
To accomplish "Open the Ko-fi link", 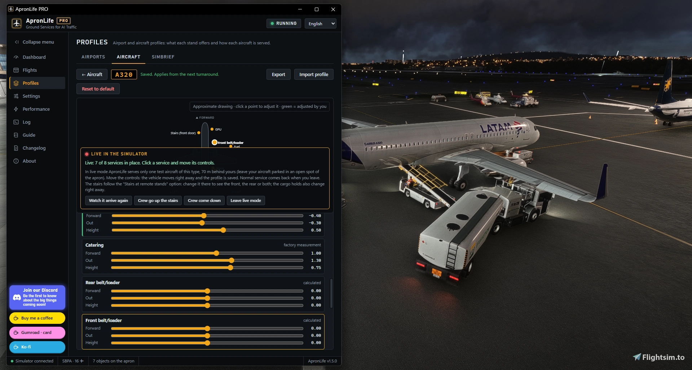I will 37,347.
